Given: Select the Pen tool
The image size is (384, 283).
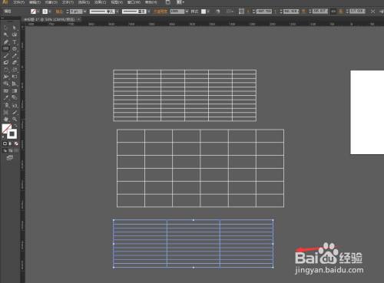Looking at the screenshot, I should pyautogui.click(x=6, y=42).
